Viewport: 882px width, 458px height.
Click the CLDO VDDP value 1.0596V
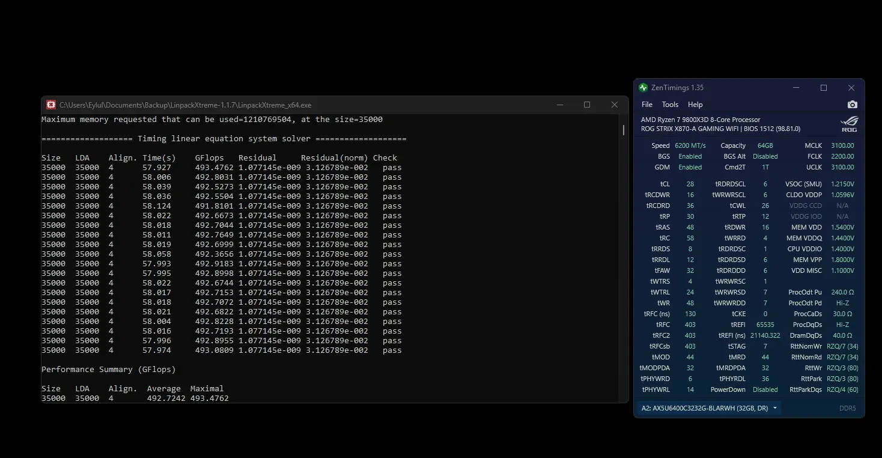[842, 195]
